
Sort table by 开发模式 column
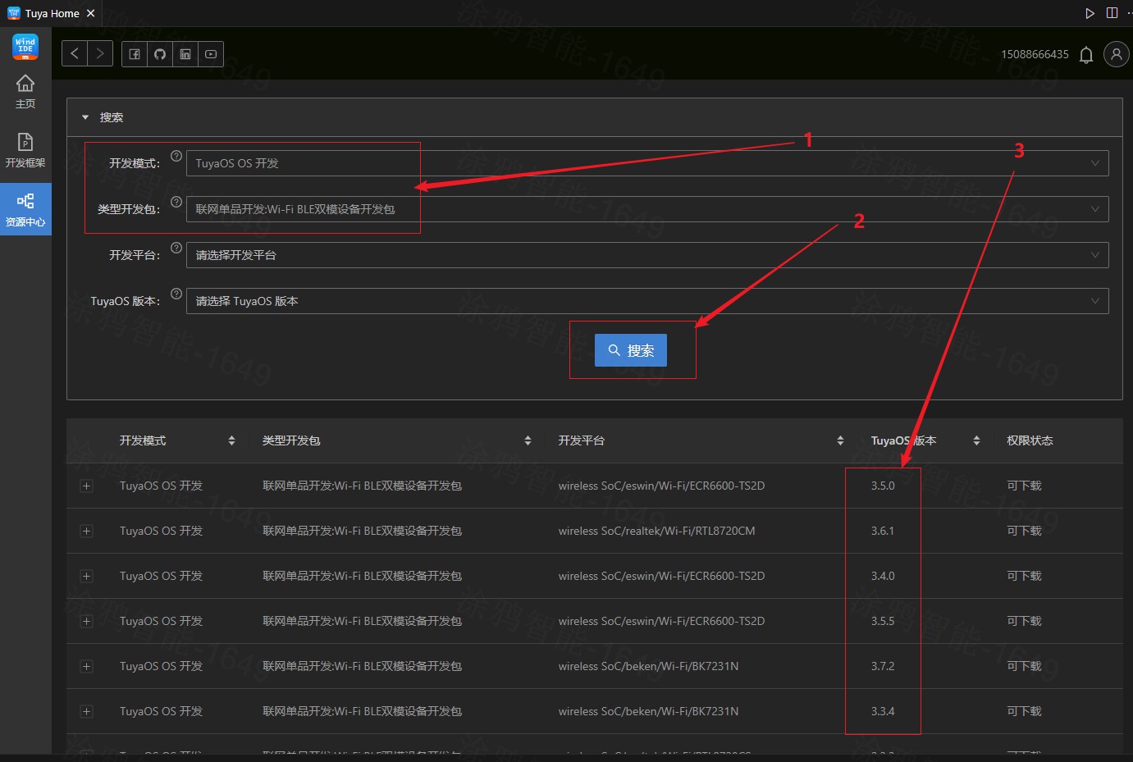click(x=231, y=440)
